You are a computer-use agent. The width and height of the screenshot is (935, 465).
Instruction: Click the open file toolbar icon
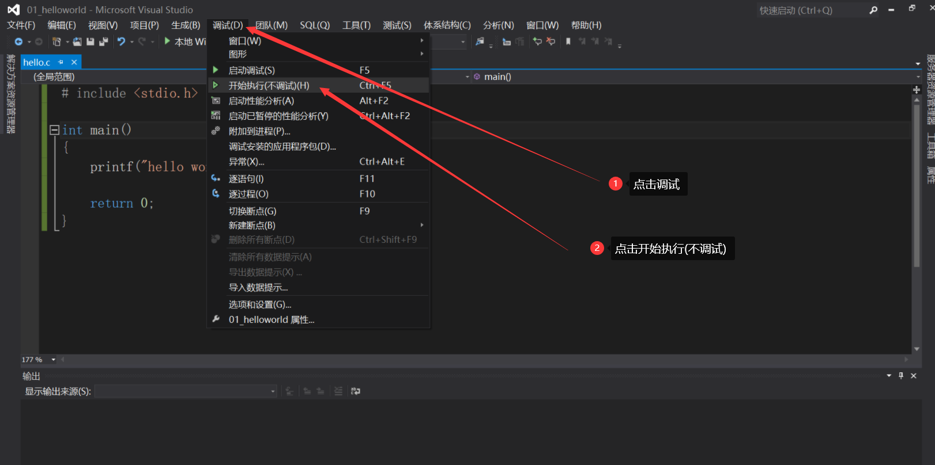77,41
